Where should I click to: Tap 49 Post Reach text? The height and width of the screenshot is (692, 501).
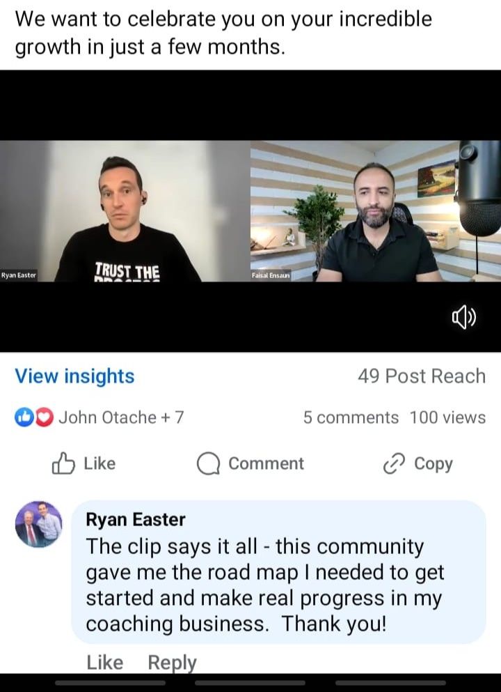pyautogui.click(x=422, y=376)
